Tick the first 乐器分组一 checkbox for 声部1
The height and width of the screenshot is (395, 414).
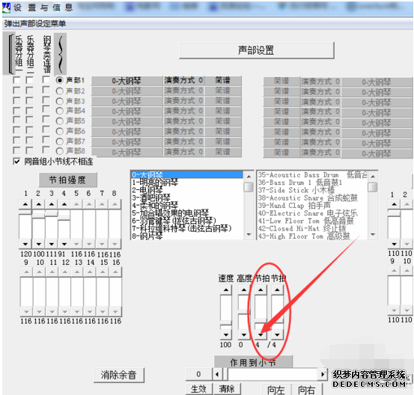pos(16,80)
